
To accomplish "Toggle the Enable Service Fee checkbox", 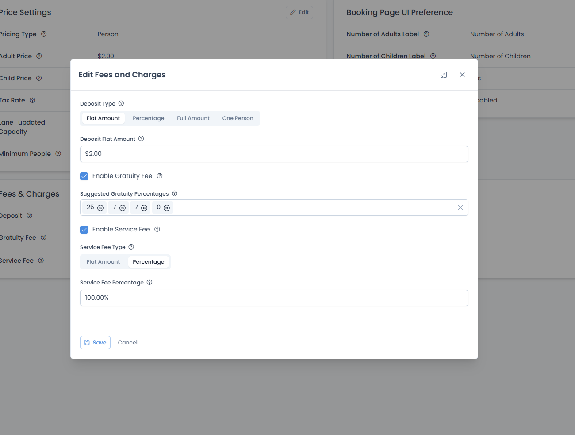I will 84,230.
